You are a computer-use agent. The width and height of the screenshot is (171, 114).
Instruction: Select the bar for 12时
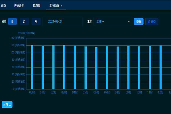click(x=160, y=67)
